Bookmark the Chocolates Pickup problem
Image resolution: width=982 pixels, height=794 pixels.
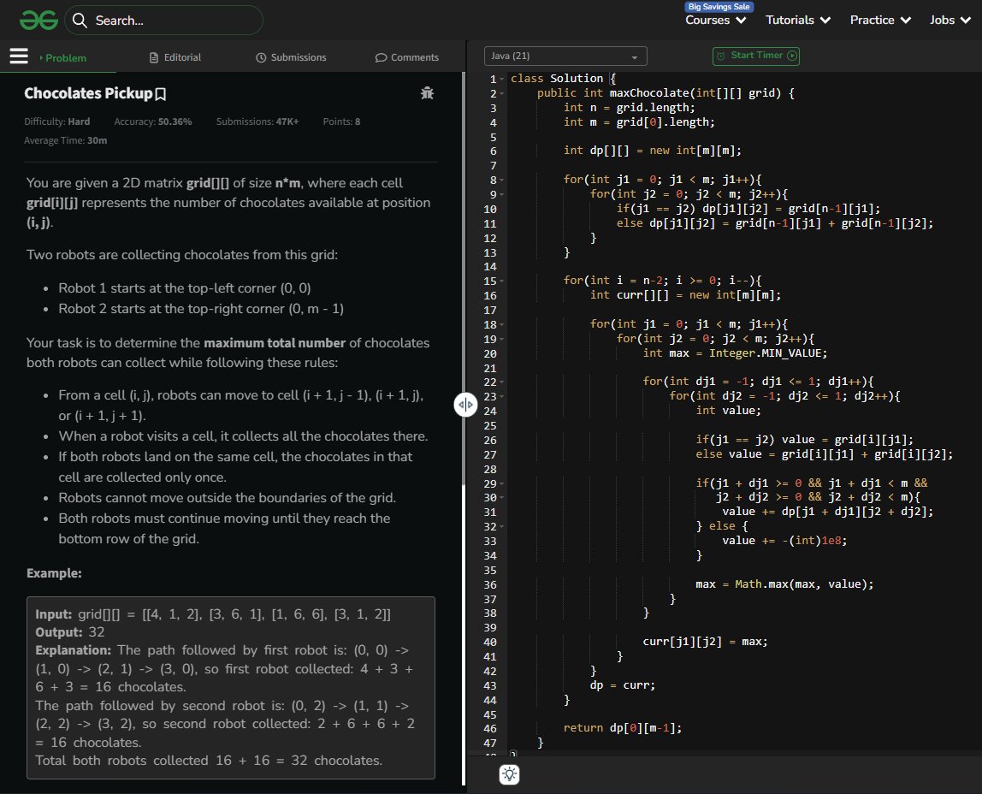(x=161, y=93)
